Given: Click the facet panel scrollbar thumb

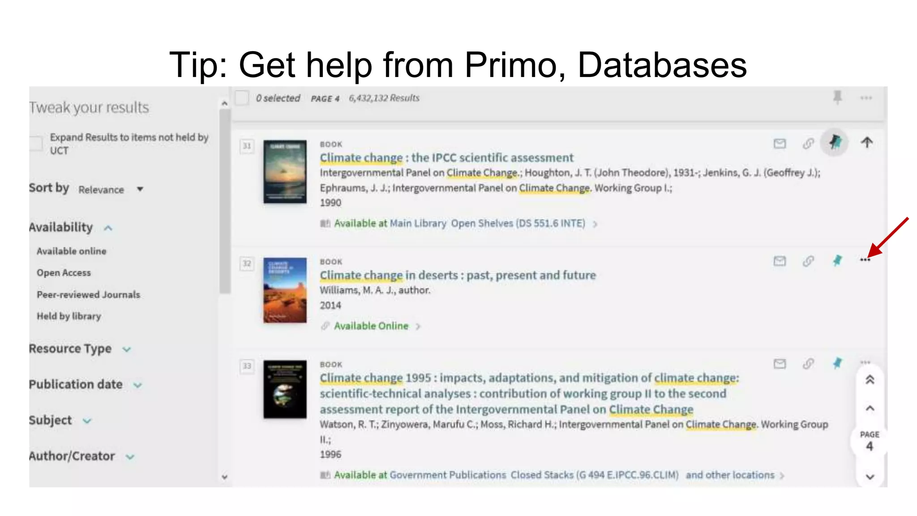Looking at the screenshot, I should click(225, 201).
